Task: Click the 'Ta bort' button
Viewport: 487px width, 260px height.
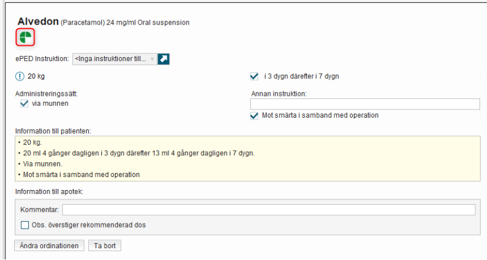Action: pos(104,246)
